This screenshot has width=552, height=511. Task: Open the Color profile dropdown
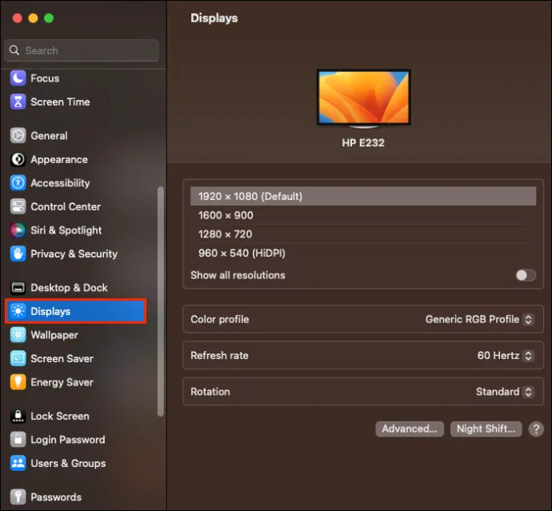pyautogui.click(x=479, y=319)
